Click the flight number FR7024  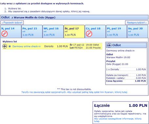(x=78, y=48)
